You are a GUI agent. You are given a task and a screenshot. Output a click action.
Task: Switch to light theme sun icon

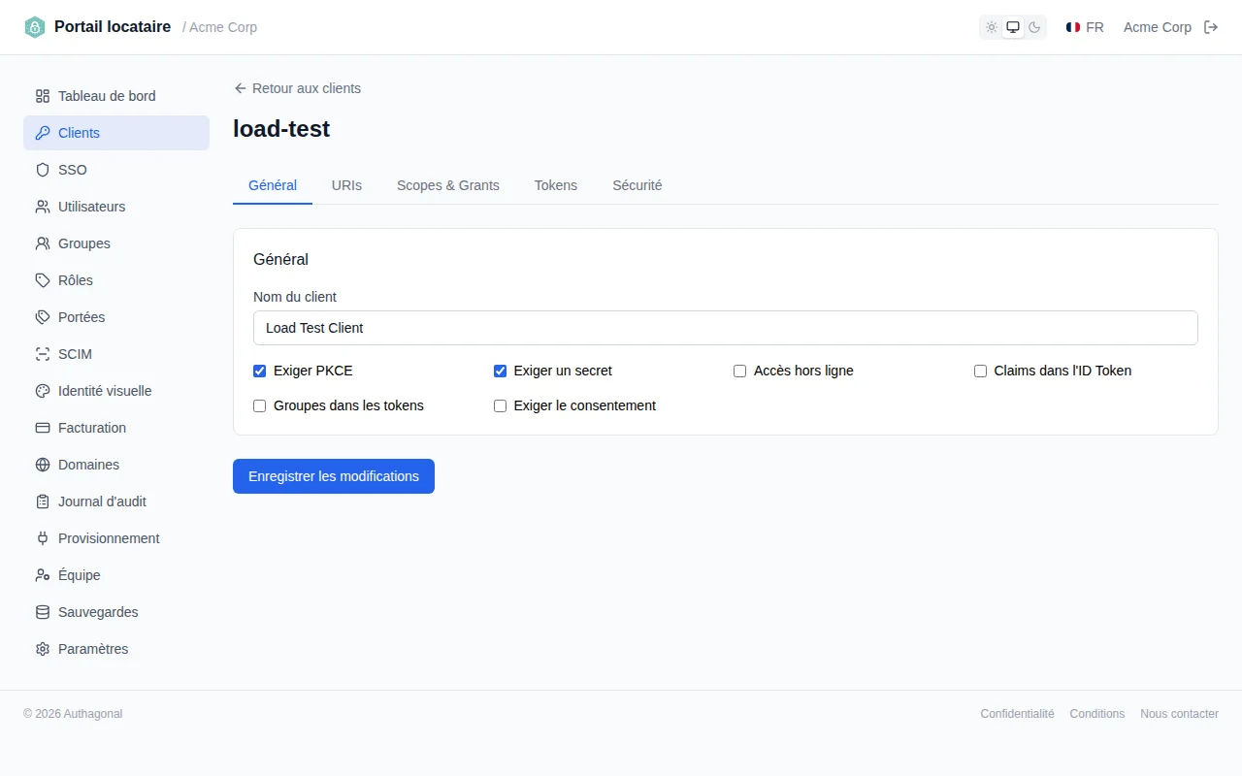(x=992, y=27)
